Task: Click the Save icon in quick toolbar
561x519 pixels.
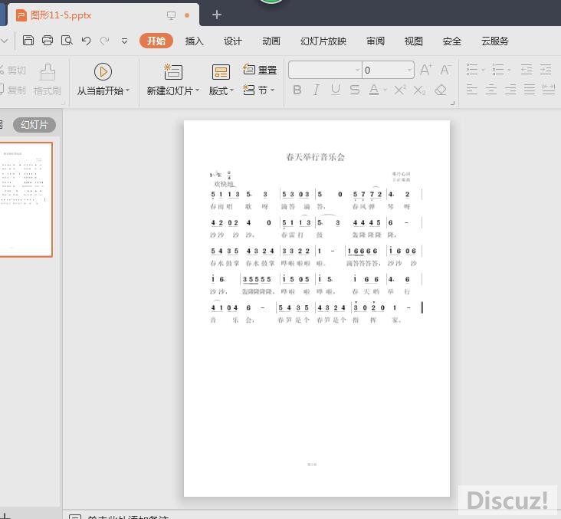Action: pos(28,41)
